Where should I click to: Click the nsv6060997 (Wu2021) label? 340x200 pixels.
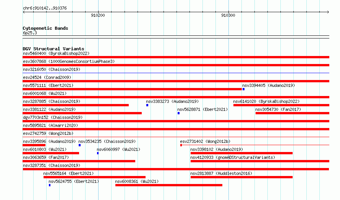tap(118, 149)
